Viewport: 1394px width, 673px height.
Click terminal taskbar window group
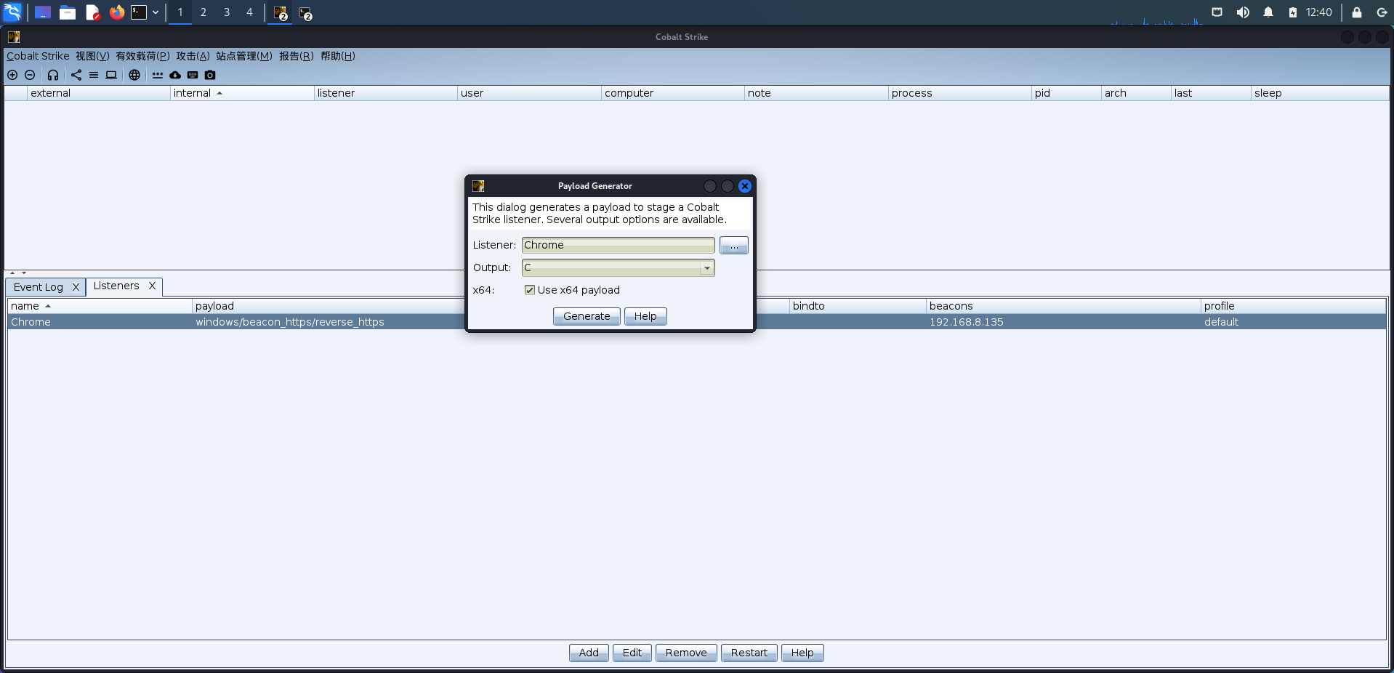[x=305, y=13]
